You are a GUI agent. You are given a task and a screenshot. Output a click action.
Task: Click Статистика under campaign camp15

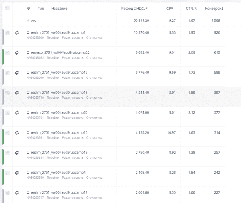94,78
